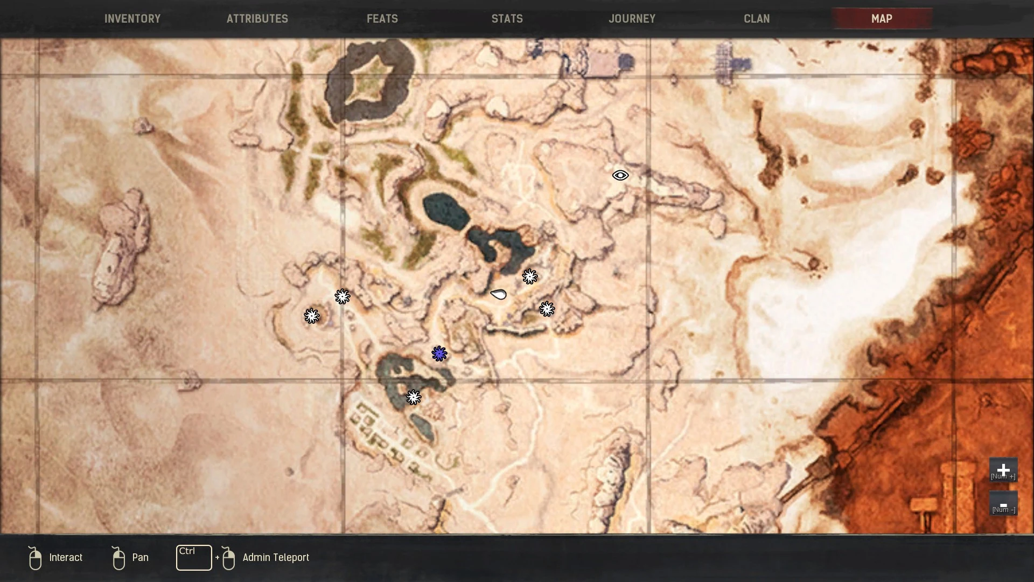Go to the Stats tab
Image resolution: width=1034 pixels, height=582 pixels.
[x=507, y=19]
